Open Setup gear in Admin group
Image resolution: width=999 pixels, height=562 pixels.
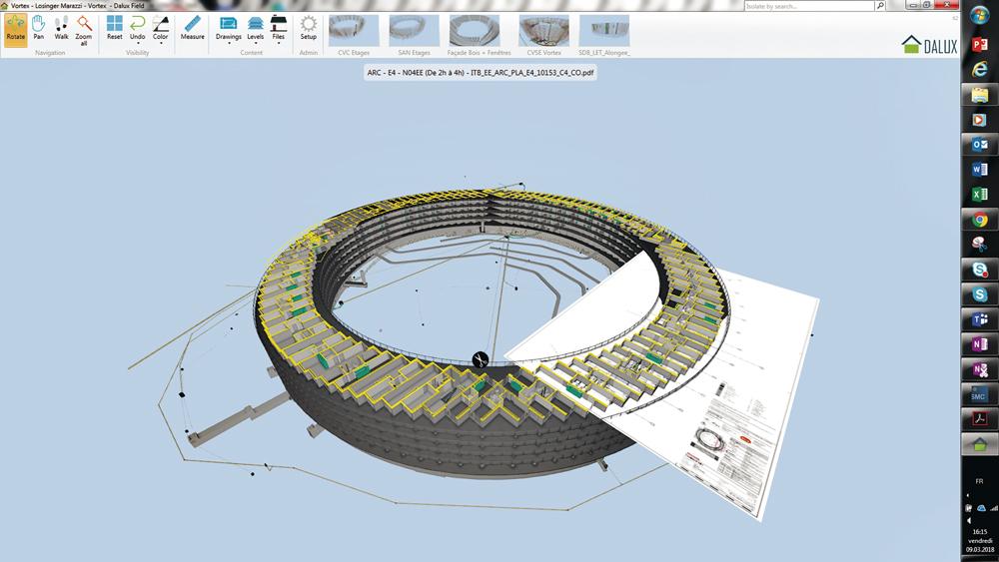pos(309,29)
